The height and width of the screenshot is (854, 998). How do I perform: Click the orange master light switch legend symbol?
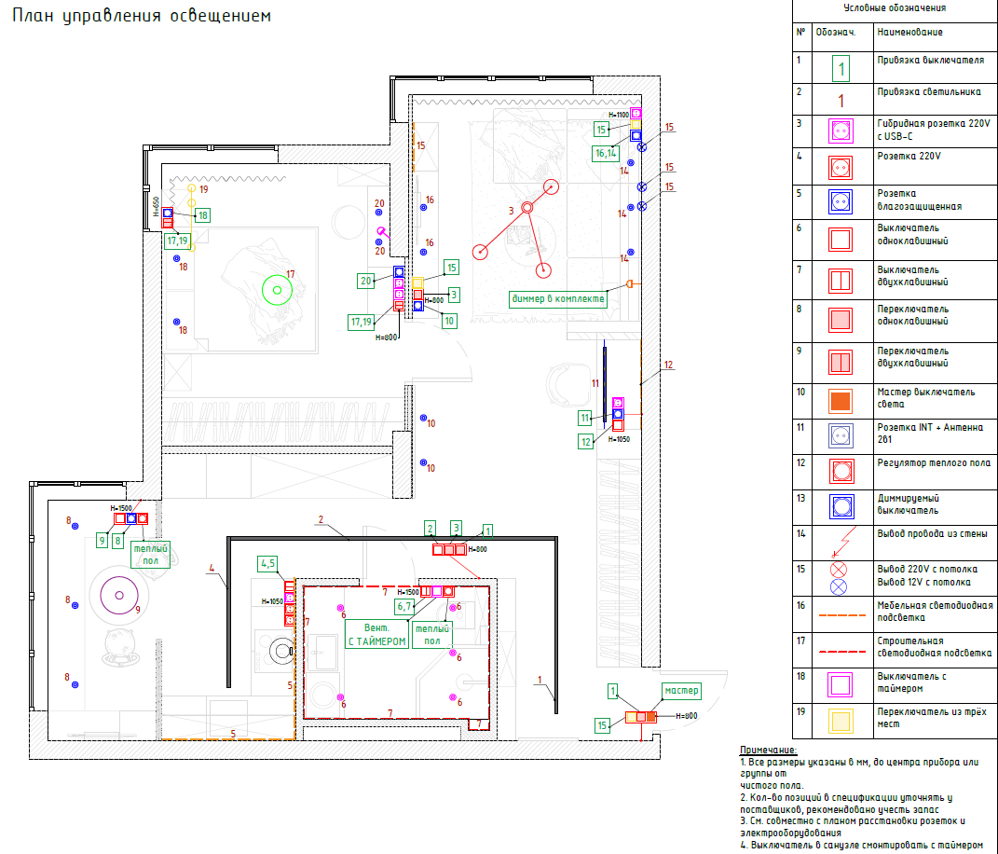point(841,401)
